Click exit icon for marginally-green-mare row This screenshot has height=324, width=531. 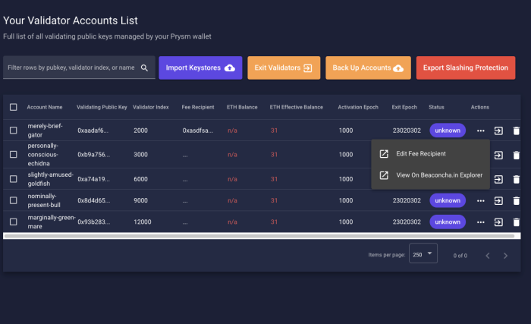pyautogui.click(x=499, y=222)
